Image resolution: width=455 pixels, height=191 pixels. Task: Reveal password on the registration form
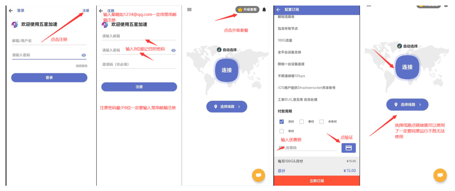(173, 50)
